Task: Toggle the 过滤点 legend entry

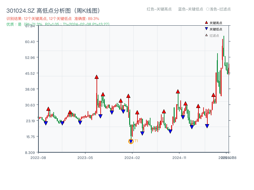Action: point(212,35)
